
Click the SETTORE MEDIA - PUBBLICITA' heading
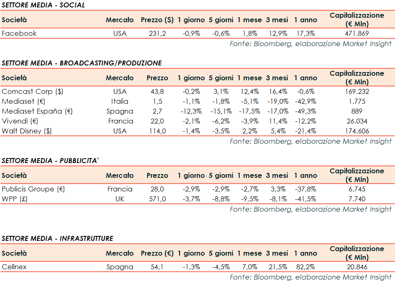pos(50,161)
